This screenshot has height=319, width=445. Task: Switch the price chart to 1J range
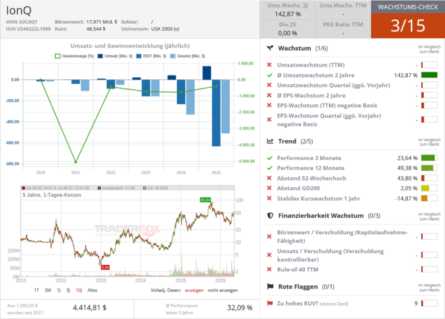[59, 290]
